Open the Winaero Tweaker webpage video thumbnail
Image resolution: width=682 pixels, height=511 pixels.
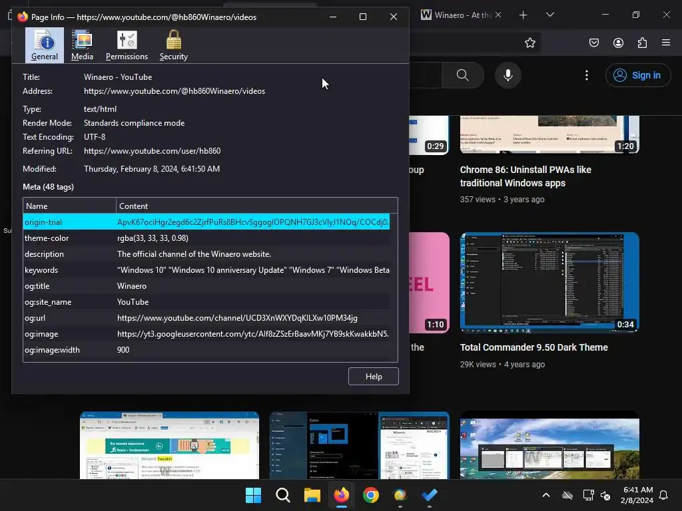(x=169, y=445)
